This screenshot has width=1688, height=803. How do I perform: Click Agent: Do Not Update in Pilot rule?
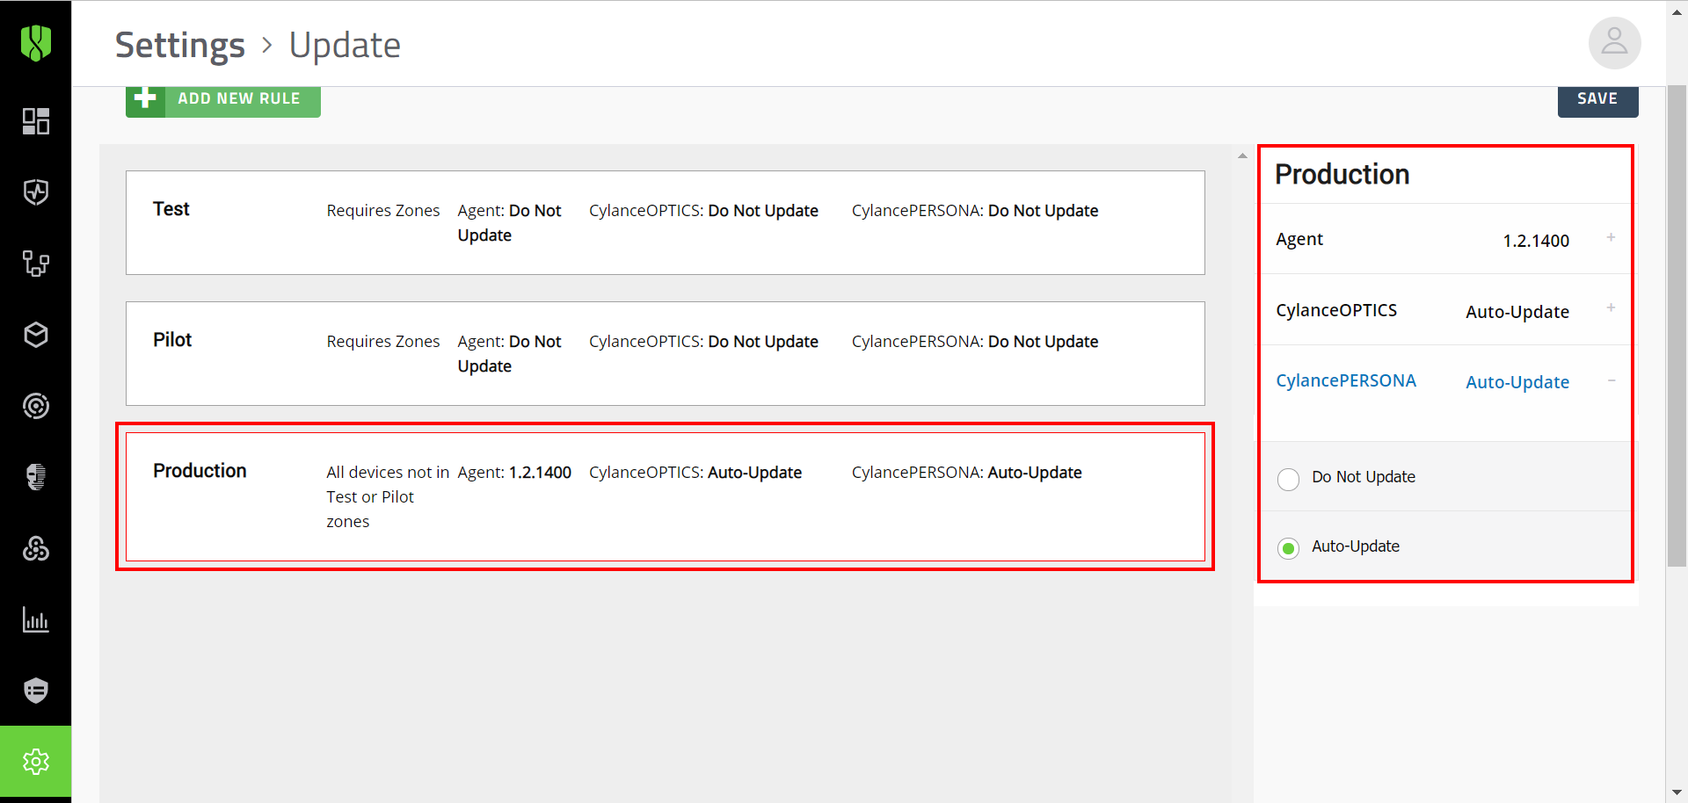coord(510,354)
